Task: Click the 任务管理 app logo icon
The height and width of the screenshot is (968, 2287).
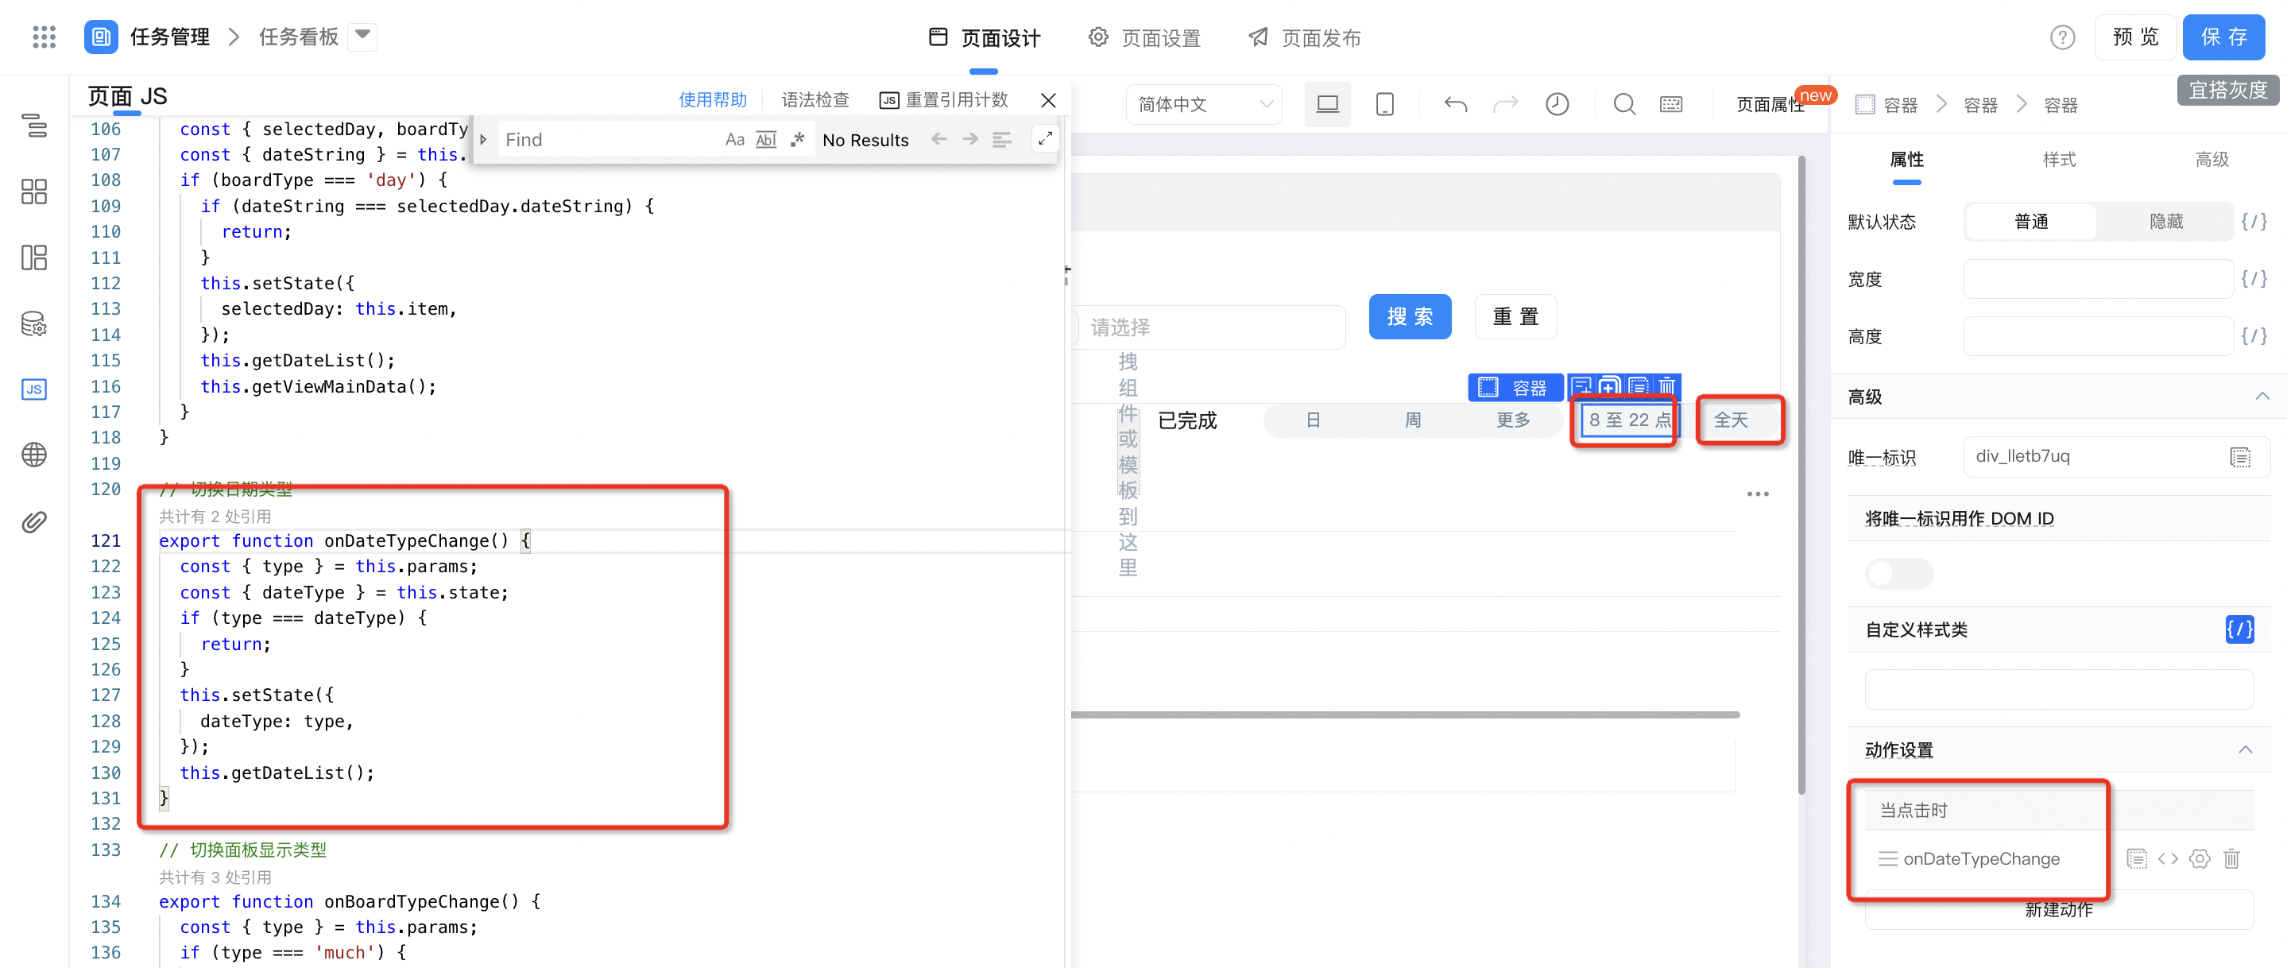Action: pos(101,37)
